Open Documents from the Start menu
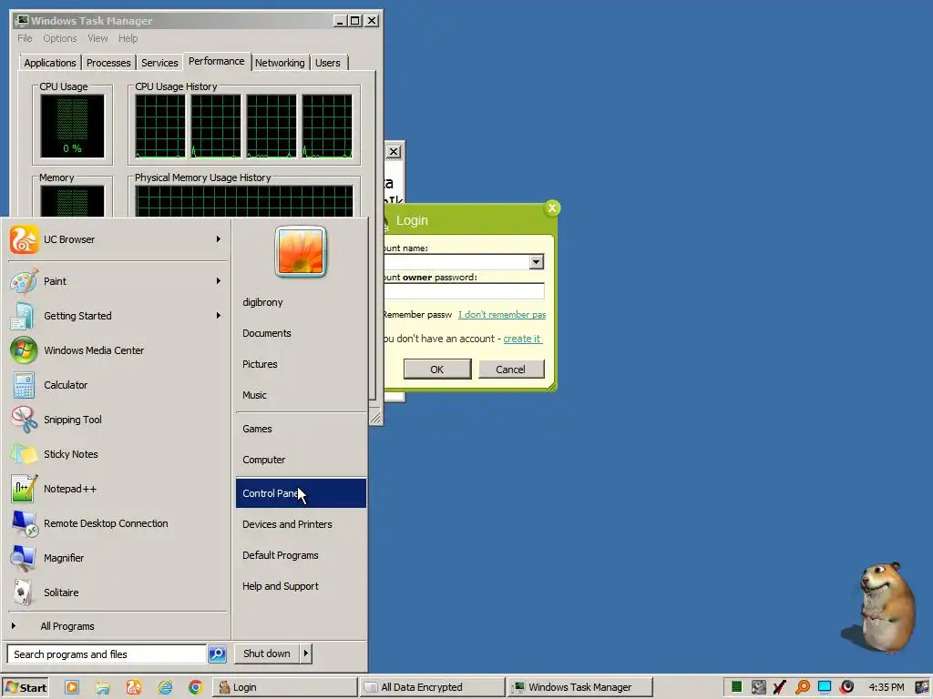The width and height of the screenshot is (933, 699). (x=301, y=333)
